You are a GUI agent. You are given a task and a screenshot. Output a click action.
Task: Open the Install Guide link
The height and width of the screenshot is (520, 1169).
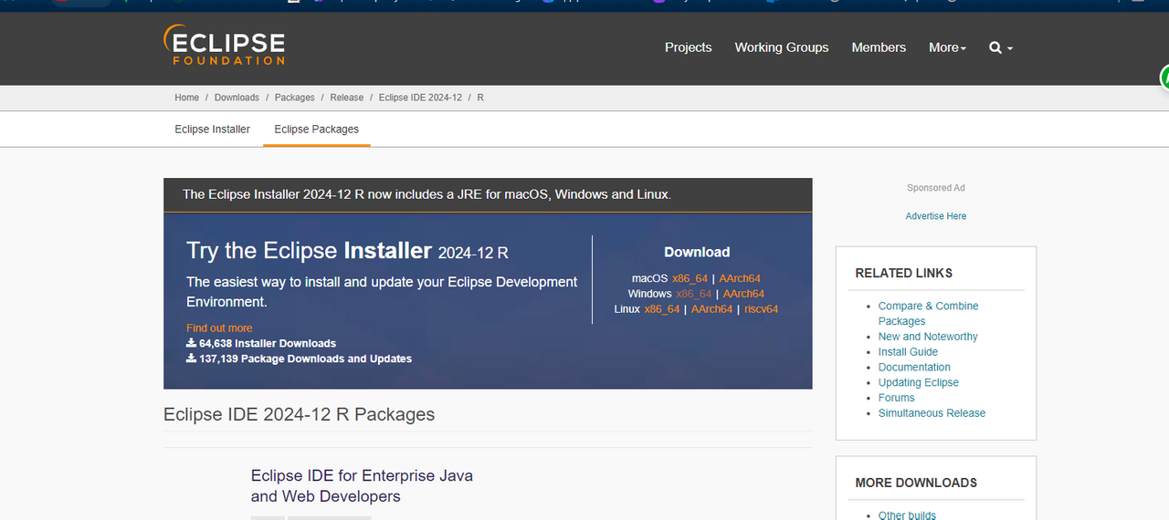coord(908,352)
